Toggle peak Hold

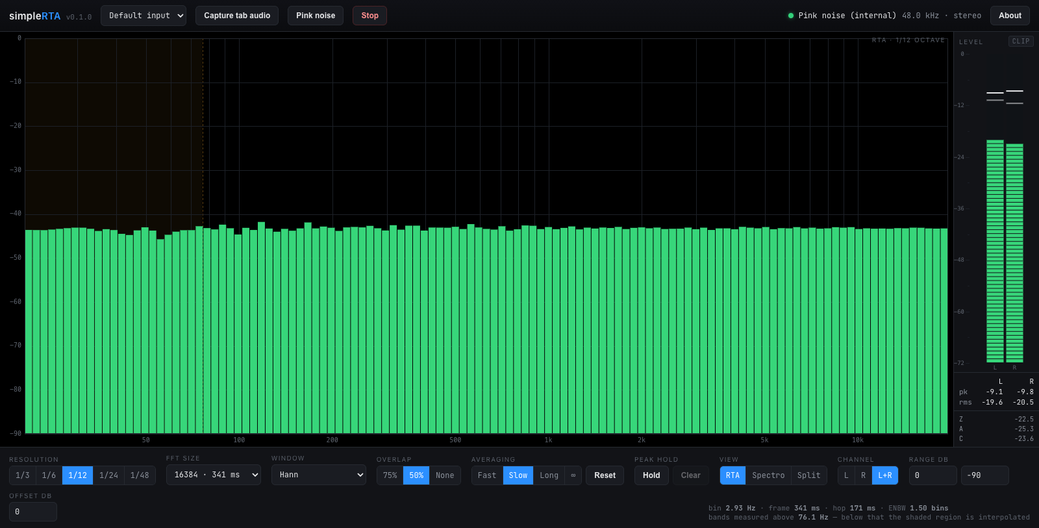pyautogui.click(x=651, y=475)
